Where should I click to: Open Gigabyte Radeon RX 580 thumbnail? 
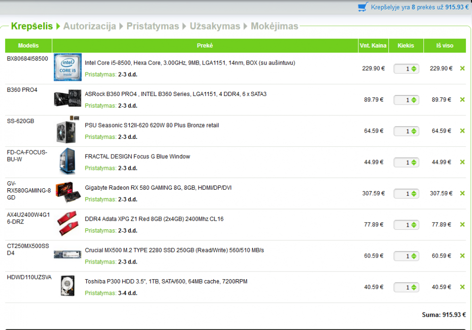pos(68,192)
